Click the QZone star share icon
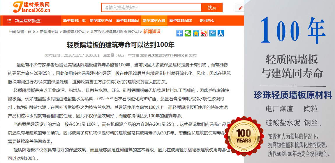The height and width of the screenshot is (163, 335). pyautogui.click(x=196, y=33)
